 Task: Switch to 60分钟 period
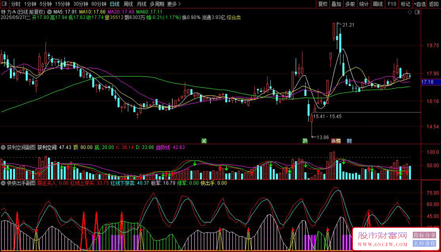[99, 4]
